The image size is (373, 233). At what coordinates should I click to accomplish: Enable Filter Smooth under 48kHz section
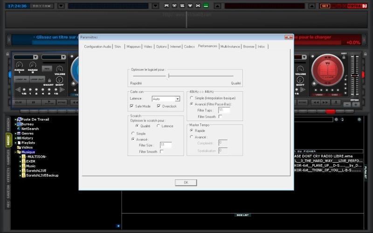[220, 116]
